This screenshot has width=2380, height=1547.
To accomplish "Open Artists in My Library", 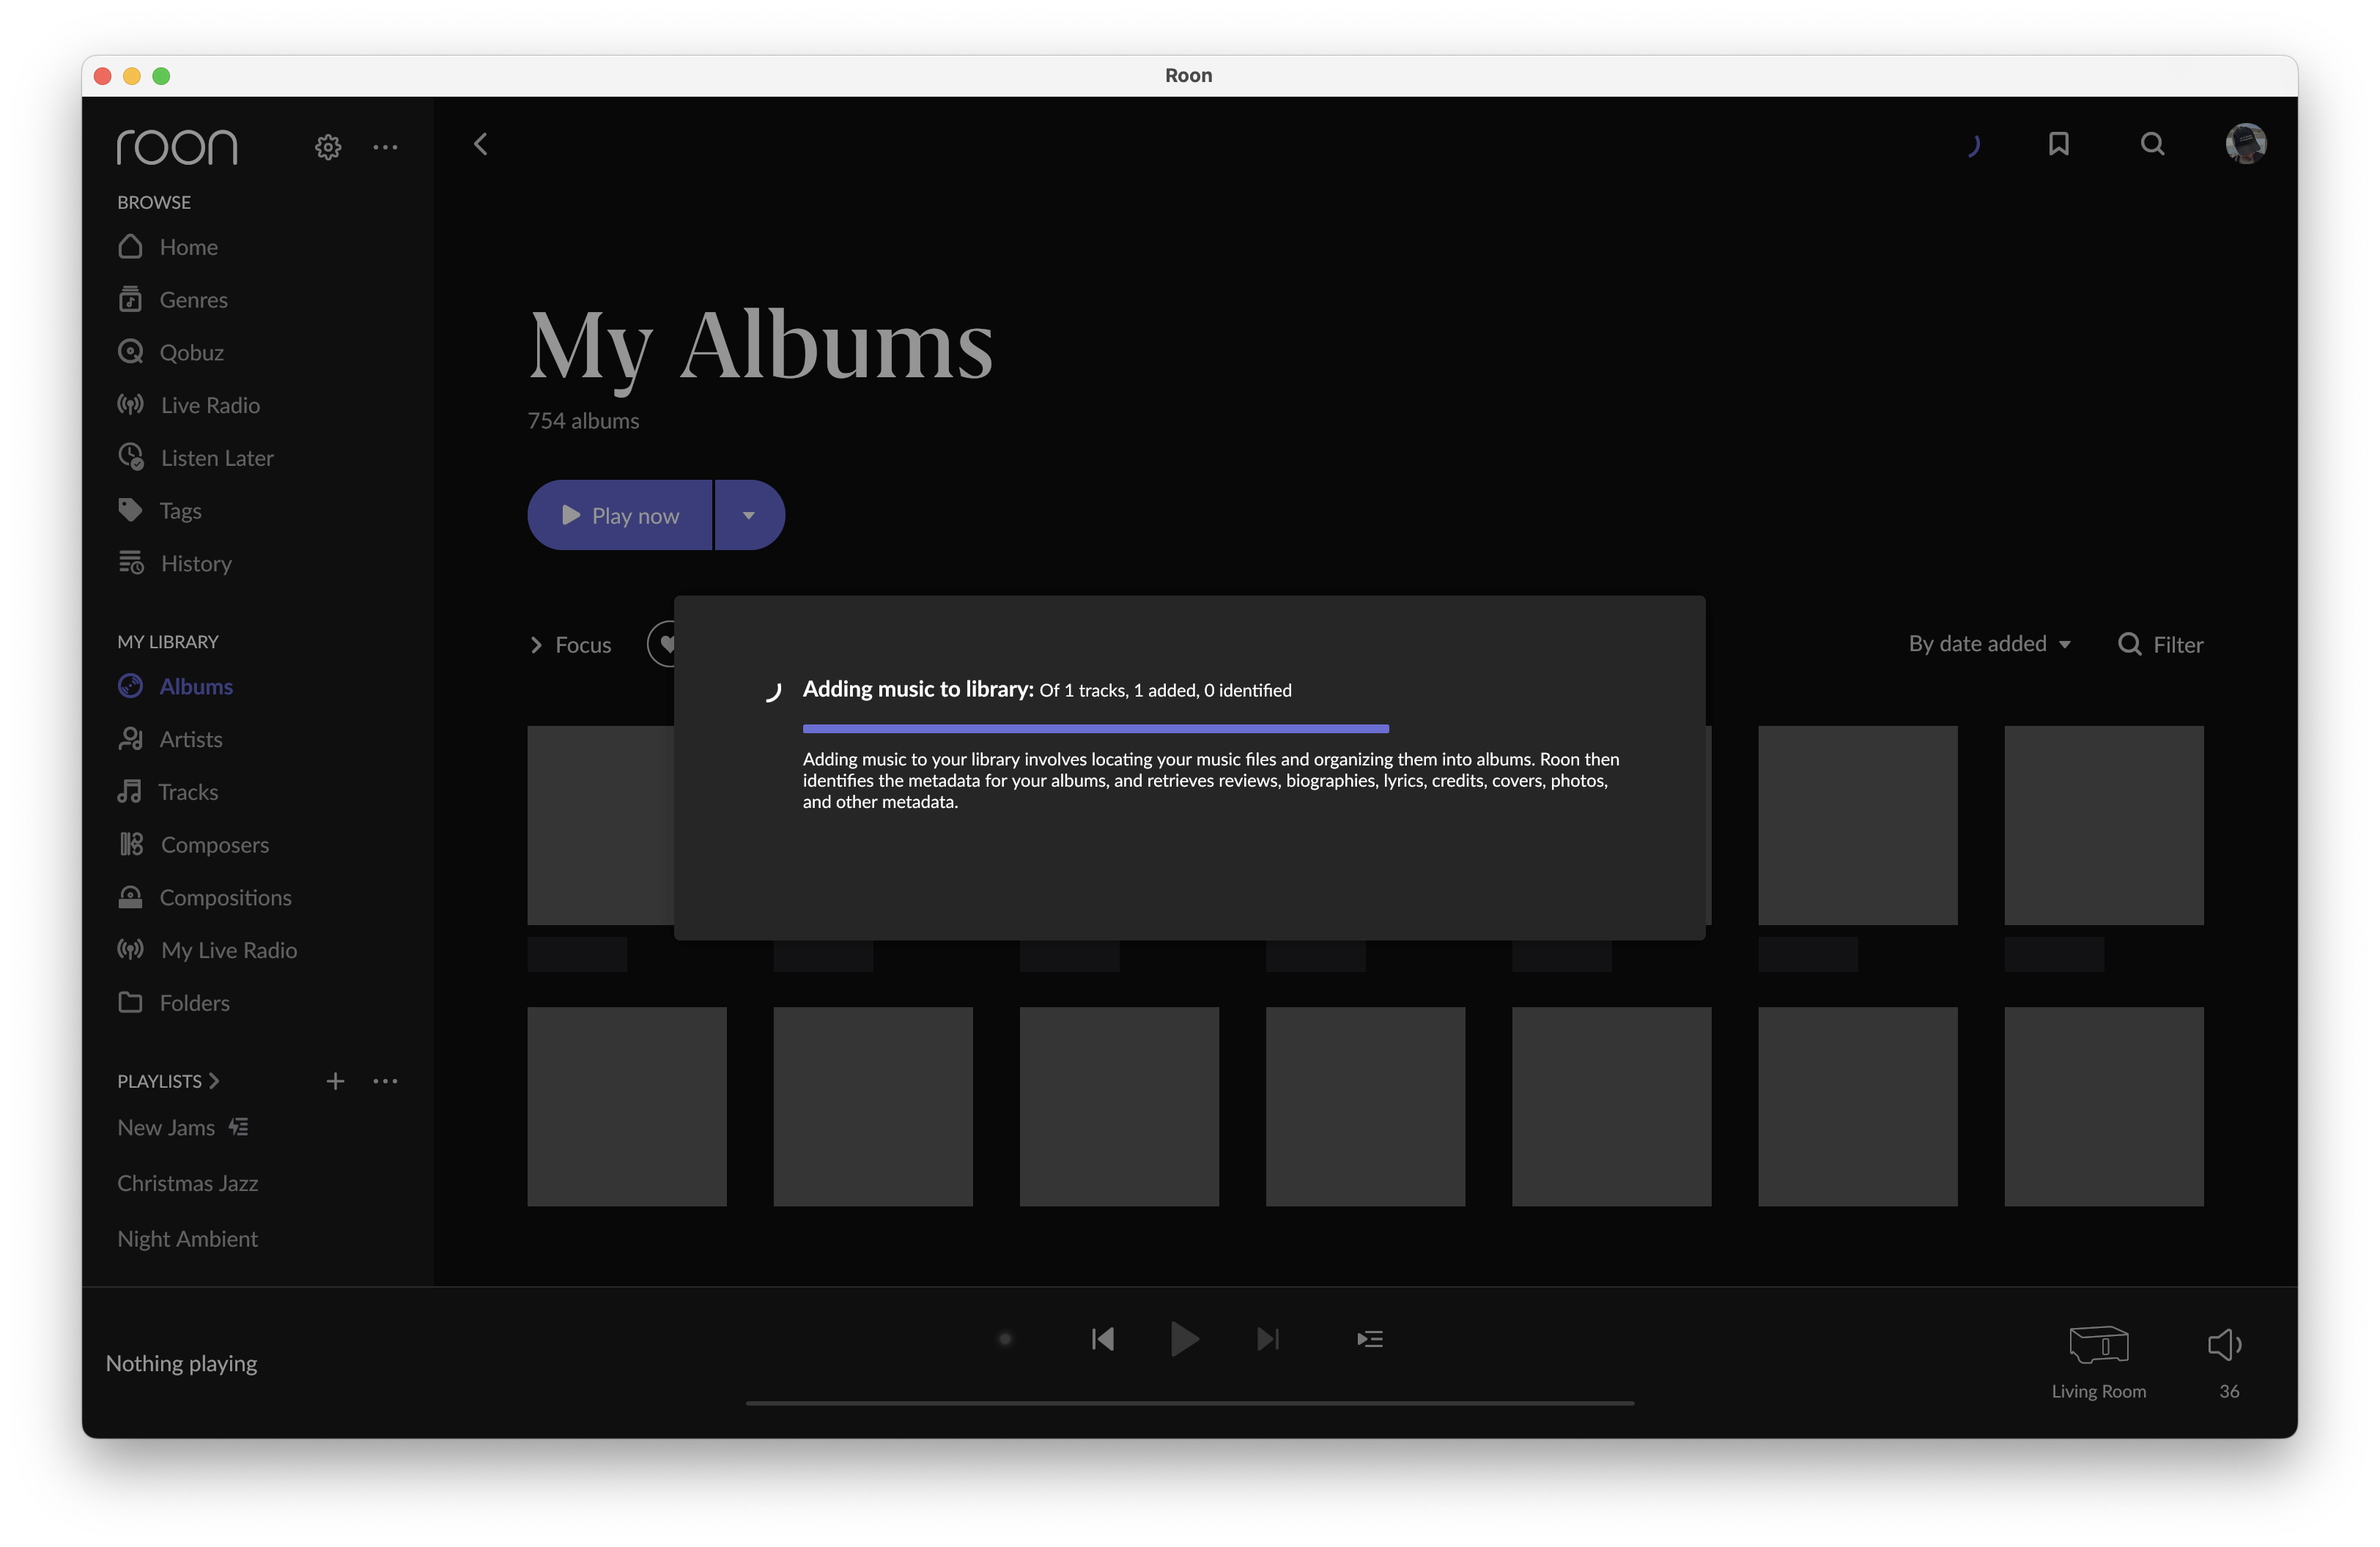I will pyautogui.click(x=170, y=740).
